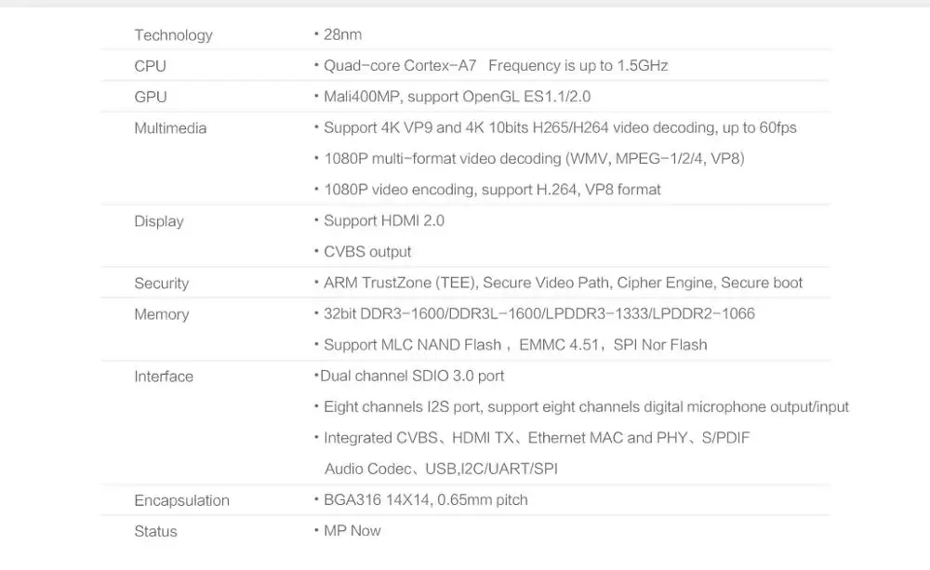Click the ARM TrustZone security line
930x570 pixels.
(563, 283)
